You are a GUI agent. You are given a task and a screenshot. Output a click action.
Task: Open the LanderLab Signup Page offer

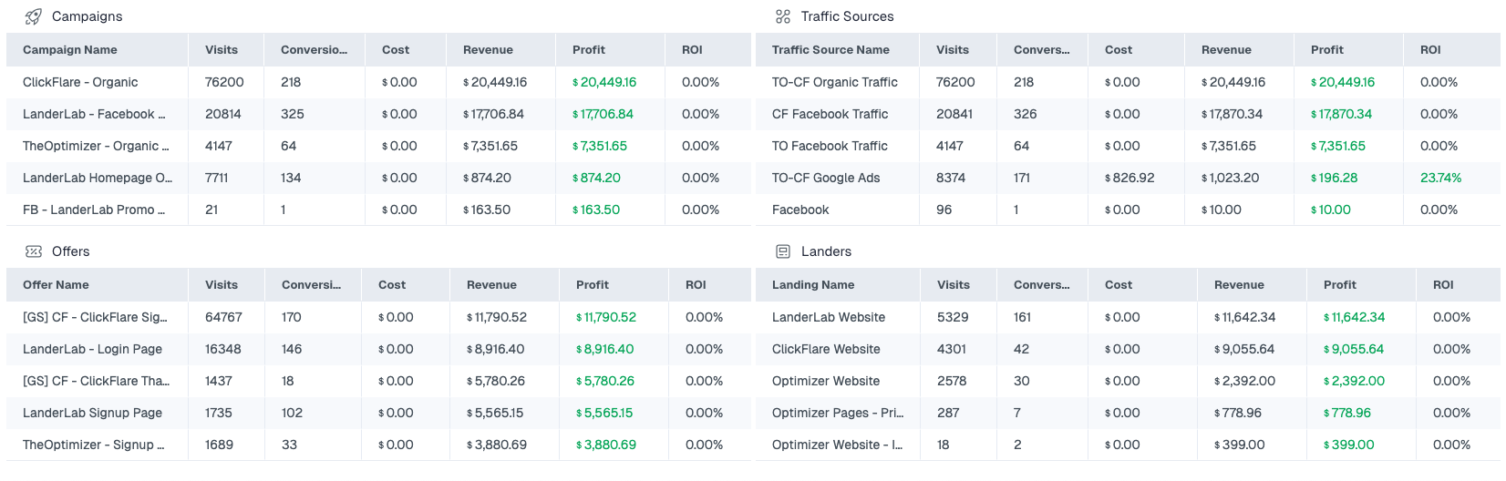click(x=92, y=413)
